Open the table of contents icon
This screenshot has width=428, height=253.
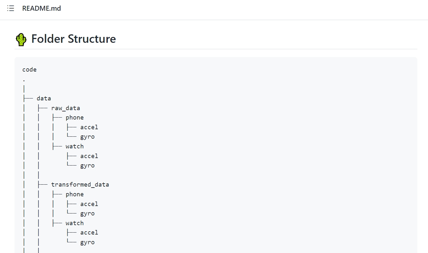(x=11, y=8)
